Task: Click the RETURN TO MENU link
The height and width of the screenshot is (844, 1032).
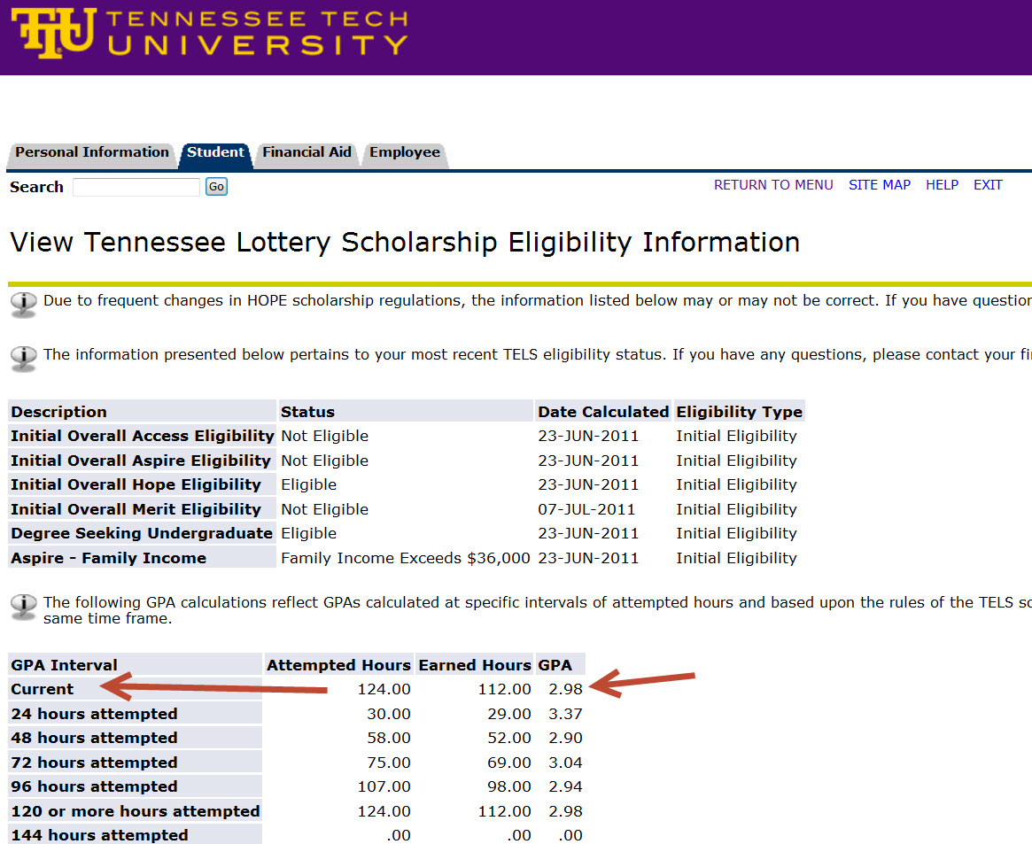Action: point(773,185)
